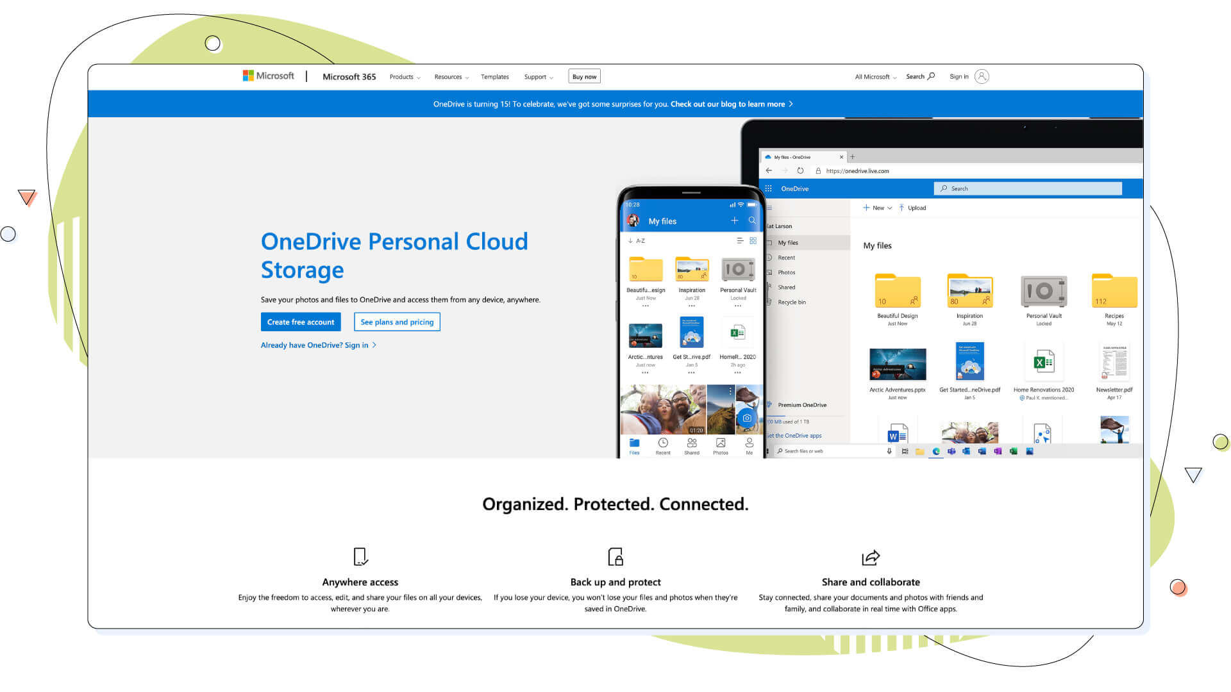Expand the Resources dropdown menu
1231x692 pixels.
(451, 77)
